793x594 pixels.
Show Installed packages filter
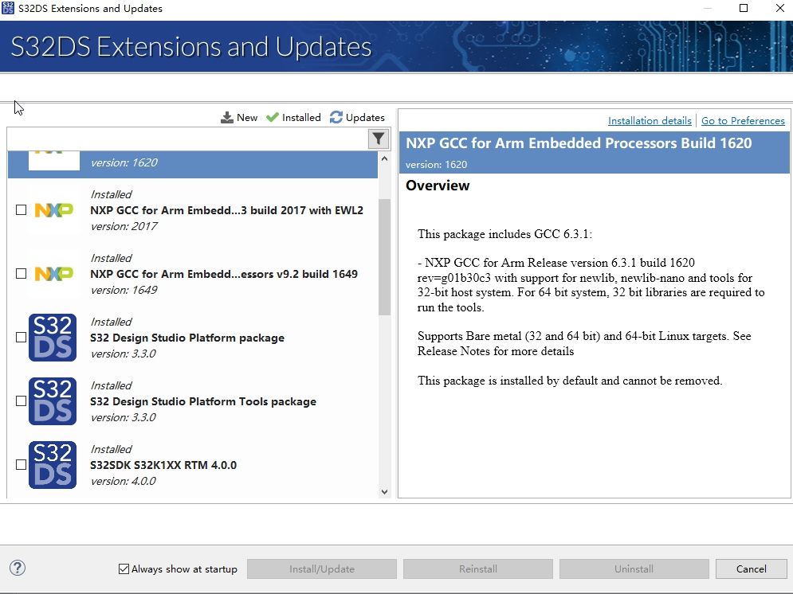[293, 117]
